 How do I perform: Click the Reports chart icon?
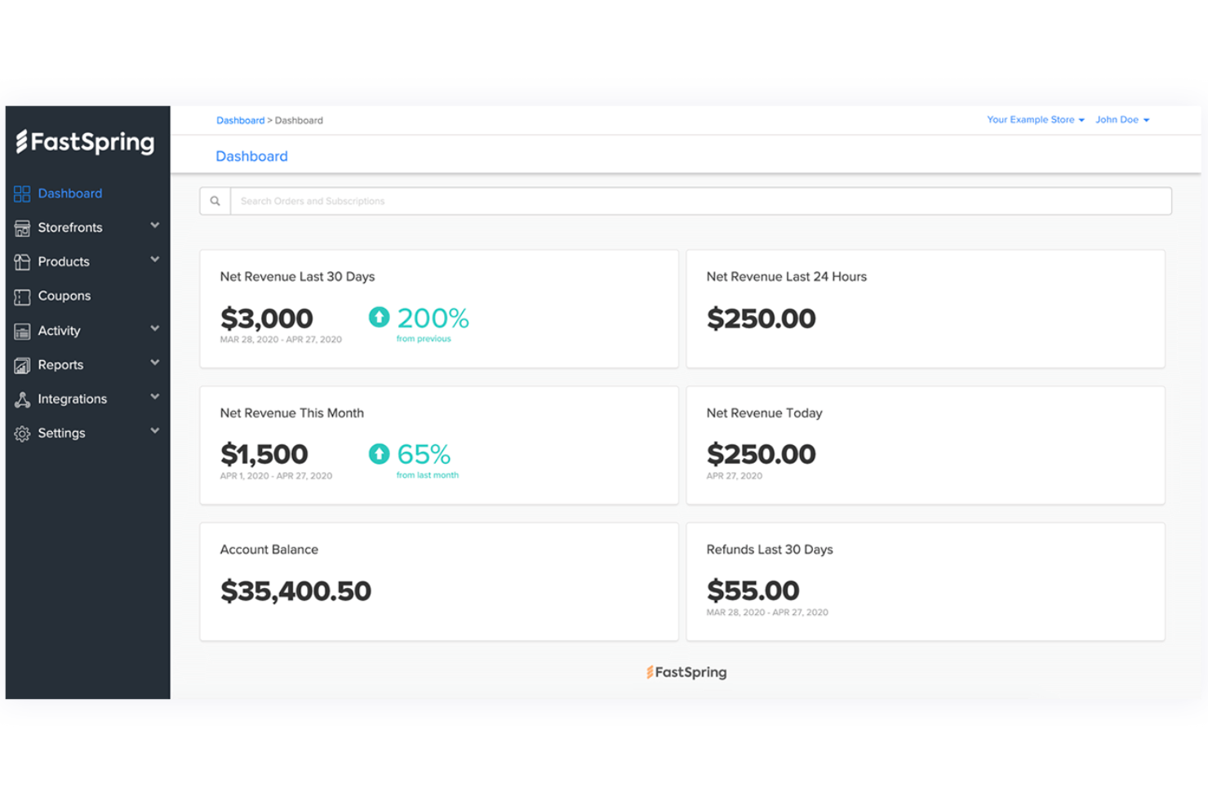tap(22, 364)
